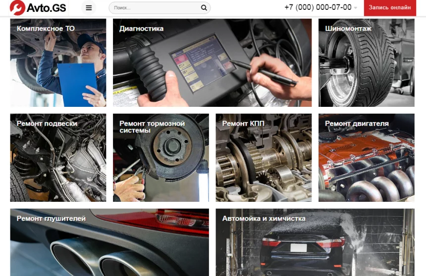Expand the phone number dropdown arrow
Viewport: 426px width, 276px height.
356,8
